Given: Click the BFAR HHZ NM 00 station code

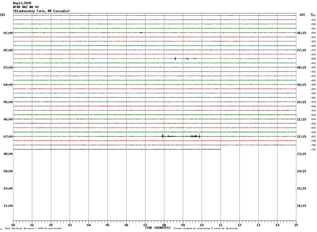Looking at the screenshot, I should 26,7.
